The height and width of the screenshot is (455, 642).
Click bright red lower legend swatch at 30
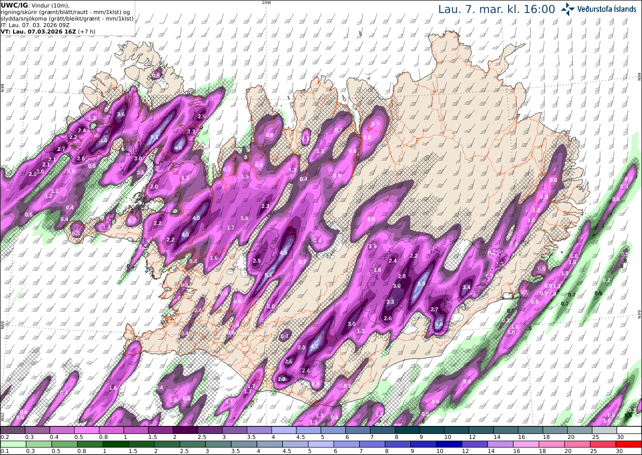tap(629, 444)
